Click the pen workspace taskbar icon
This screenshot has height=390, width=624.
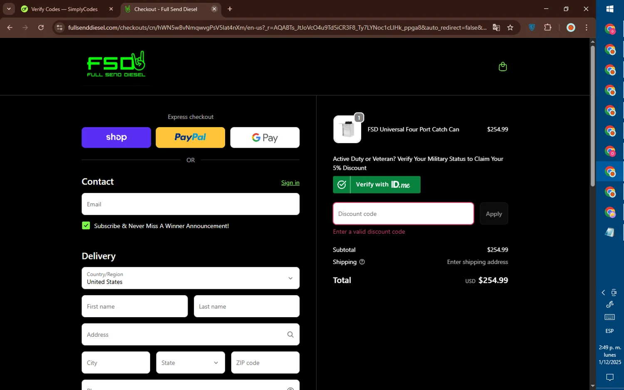point(610,304)
